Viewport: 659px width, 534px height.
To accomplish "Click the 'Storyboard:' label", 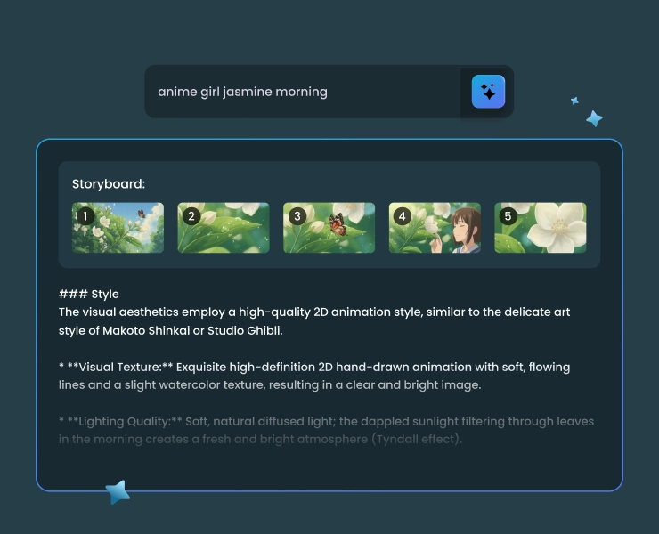I will (109, 184).
